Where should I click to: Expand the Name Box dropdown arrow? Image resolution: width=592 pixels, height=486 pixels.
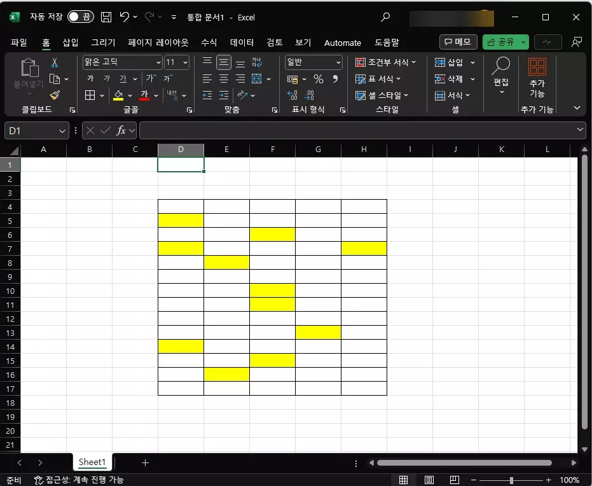(x=62, y=131)
